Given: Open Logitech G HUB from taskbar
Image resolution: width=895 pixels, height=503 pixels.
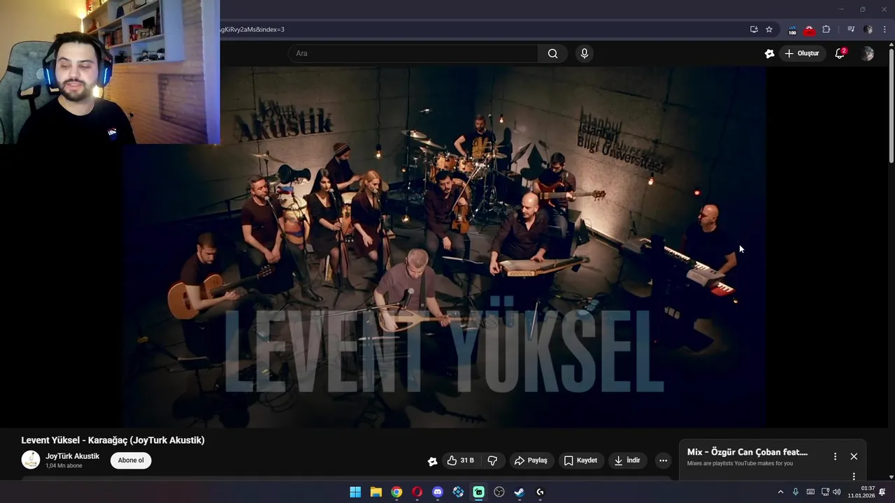Looking at the screenshot, I should (540, 492).
